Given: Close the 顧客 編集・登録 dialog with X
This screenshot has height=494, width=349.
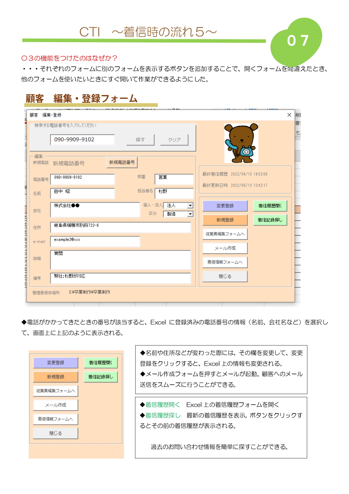Looking at the screenshot, I should tap(289, 115).
